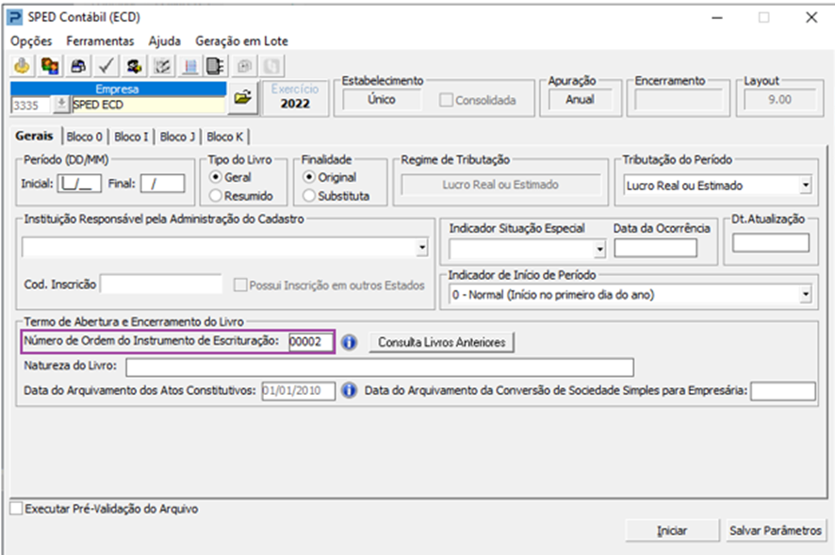Click the Atos Constitutivos date field 01/01/2010

click(x=298, y=390)
